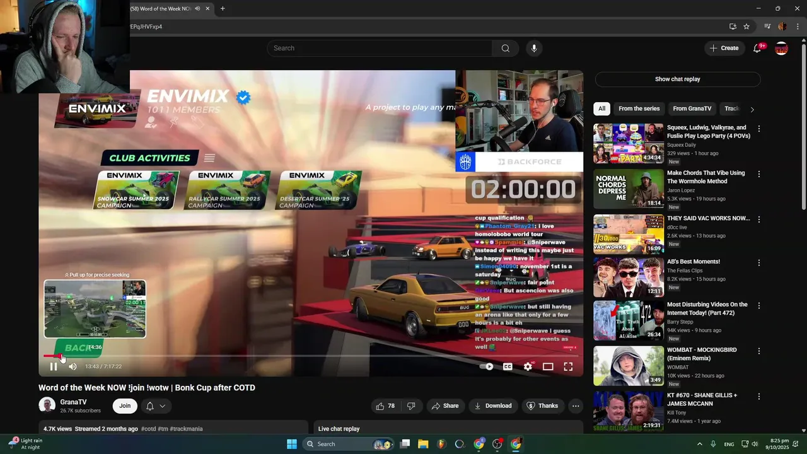Click the YouTube search magnifier button

505,48
